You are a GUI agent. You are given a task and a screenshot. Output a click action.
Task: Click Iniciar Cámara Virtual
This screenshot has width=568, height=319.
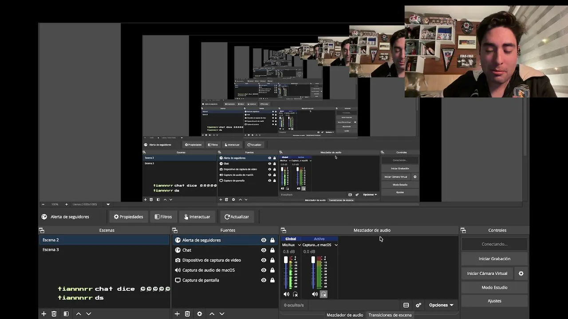click(x=487, y=273)
